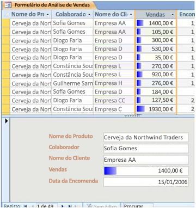
Task: Click the Nome do Pr column header
Action: (x=31, y=15)
